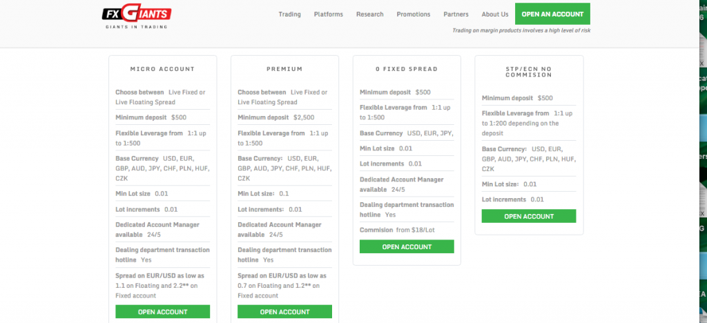
Task: Open the Platforms menu
Action: [328, 14]
